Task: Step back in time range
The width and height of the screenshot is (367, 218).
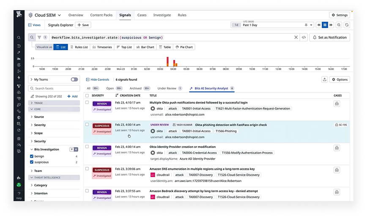Action: (319, 25)
